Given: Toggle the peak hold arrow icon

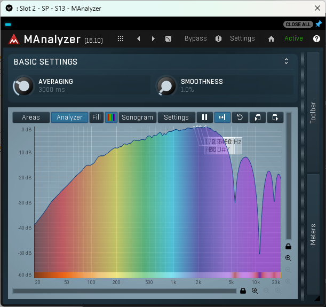Looking at the screenshot, I should [222, 117].
